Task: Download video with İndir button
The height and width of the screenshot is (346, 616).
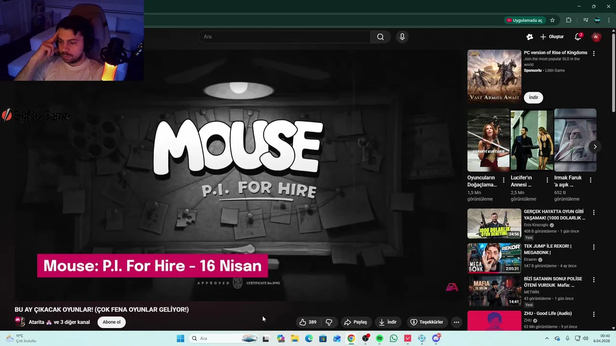Action: (x=388, y=322)
